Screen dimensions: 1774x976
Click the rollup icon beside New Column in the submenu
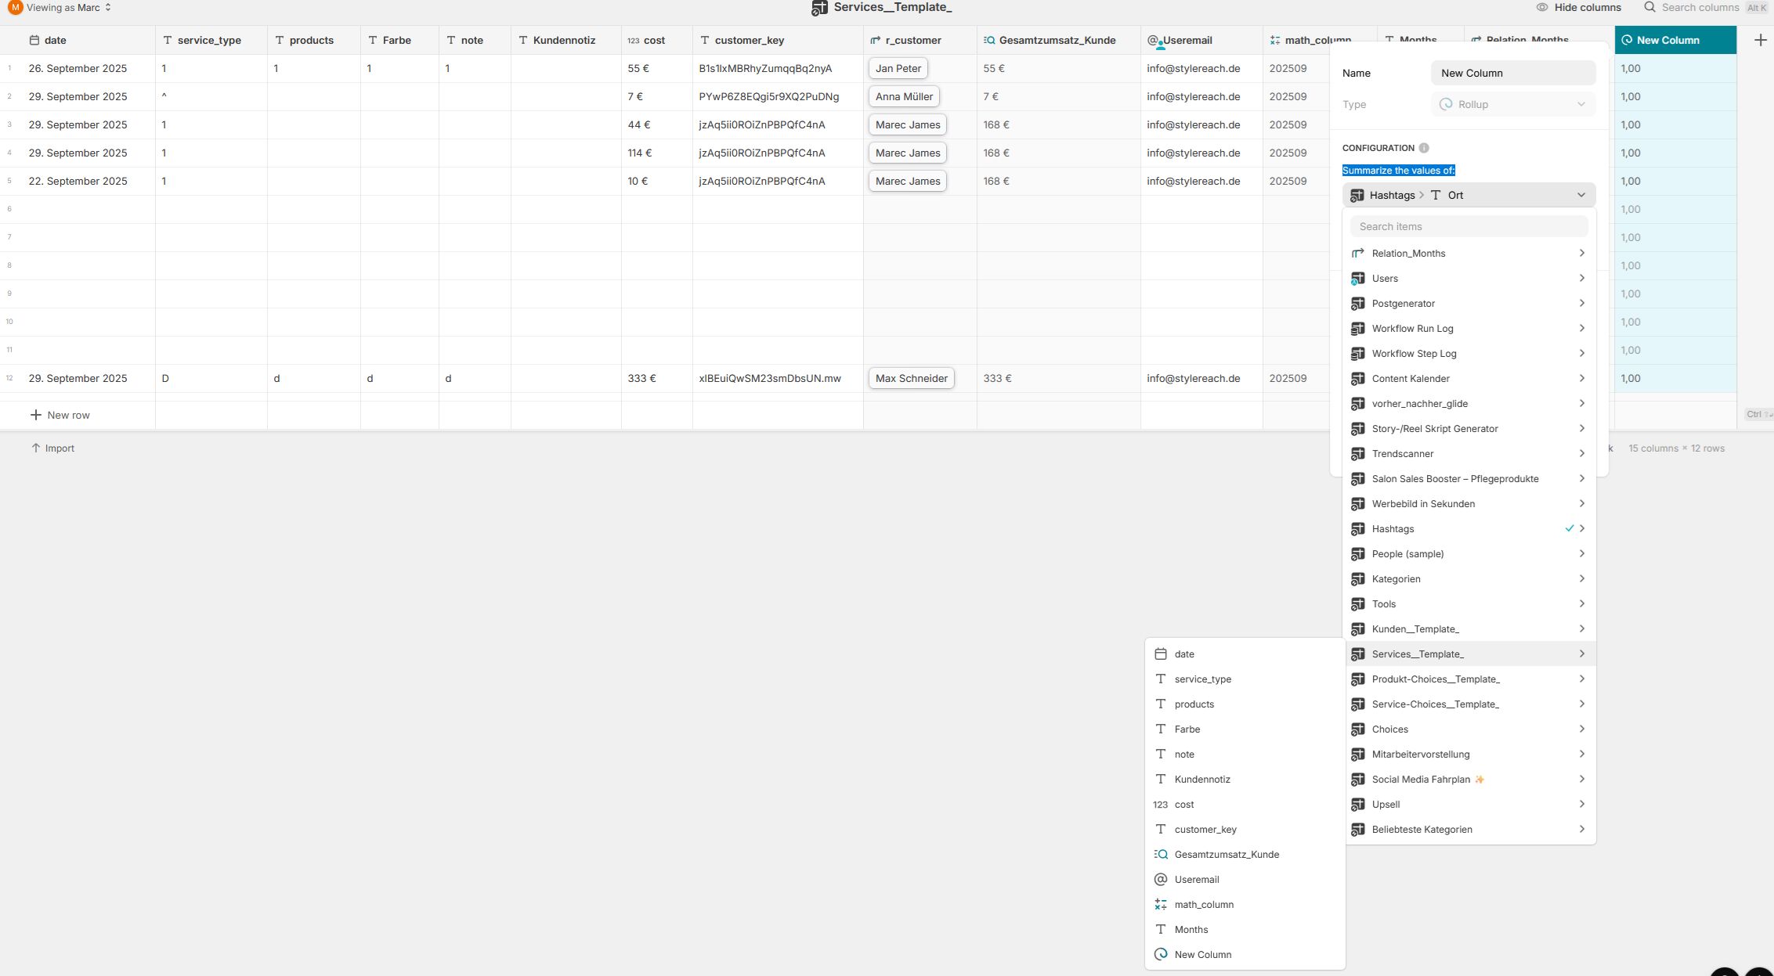[x=1161, y=954]
